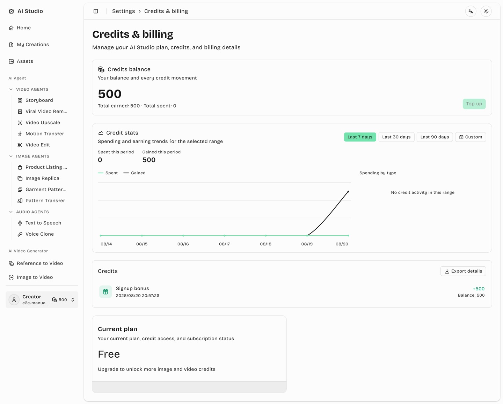503x404 pixels.
Task: Click the 08/17 axis label
Action: click(x=224, y=244)
